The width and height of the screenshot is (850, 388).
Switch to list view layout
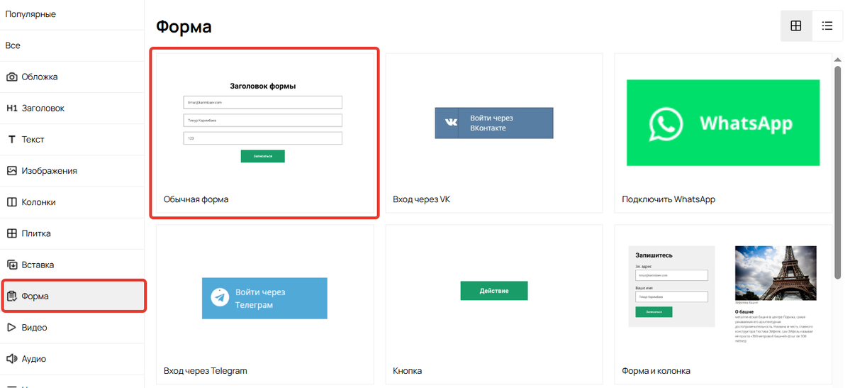click(x=827, y=26)
